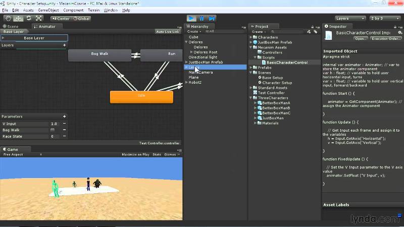Screen dimensions: 404x227
Task: Collapse the Mecanim Assets folder
Action: point(250,47)
